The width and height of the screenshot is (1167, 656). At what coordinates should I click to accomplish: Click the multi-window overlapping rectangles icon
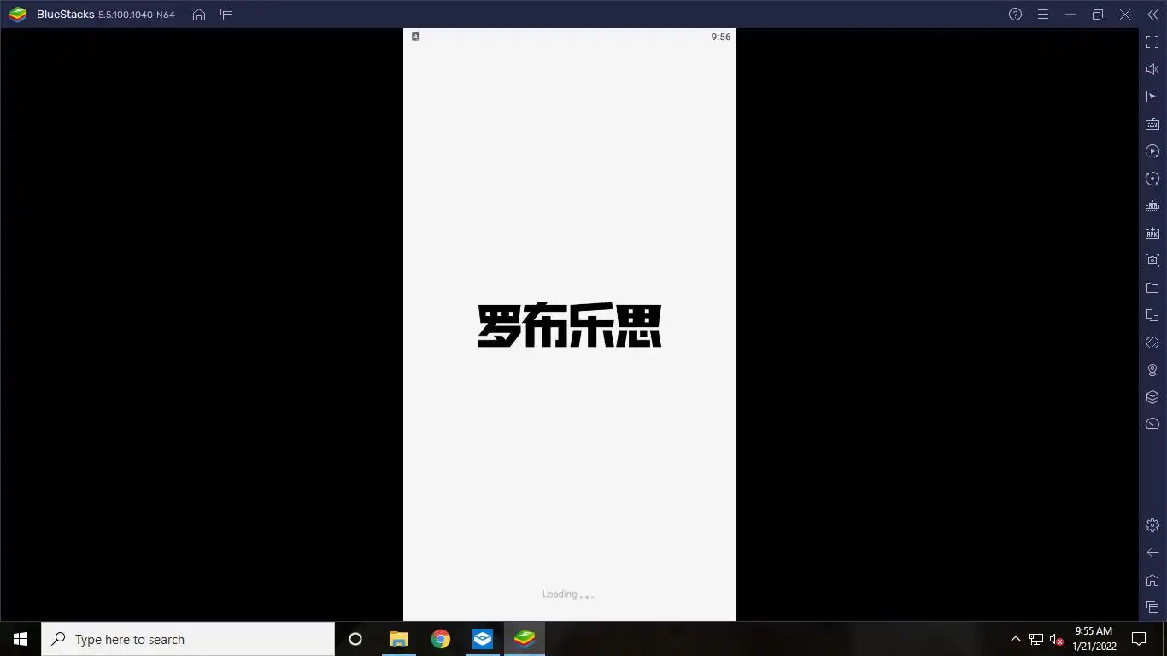(1152, 315)
